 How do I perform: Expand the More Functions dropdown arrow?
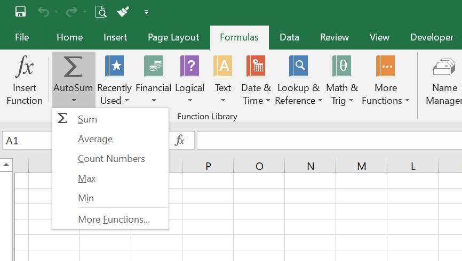tap(407, 101)
